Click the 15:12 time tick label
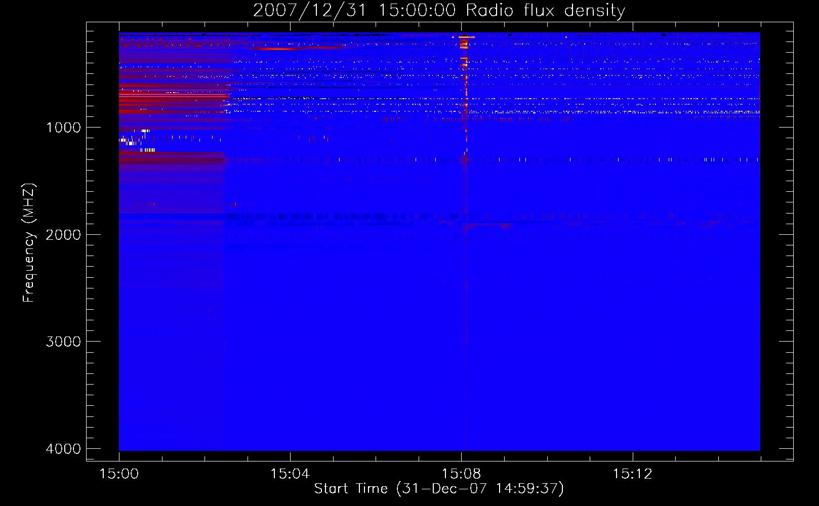 632,474
